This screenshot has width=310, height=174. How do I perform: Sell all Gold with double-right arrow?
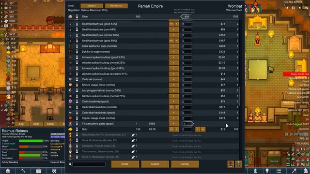point(203,129)
